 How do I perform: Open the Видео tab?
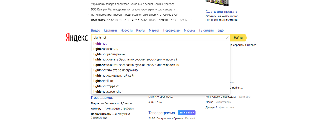click(96, 30)
